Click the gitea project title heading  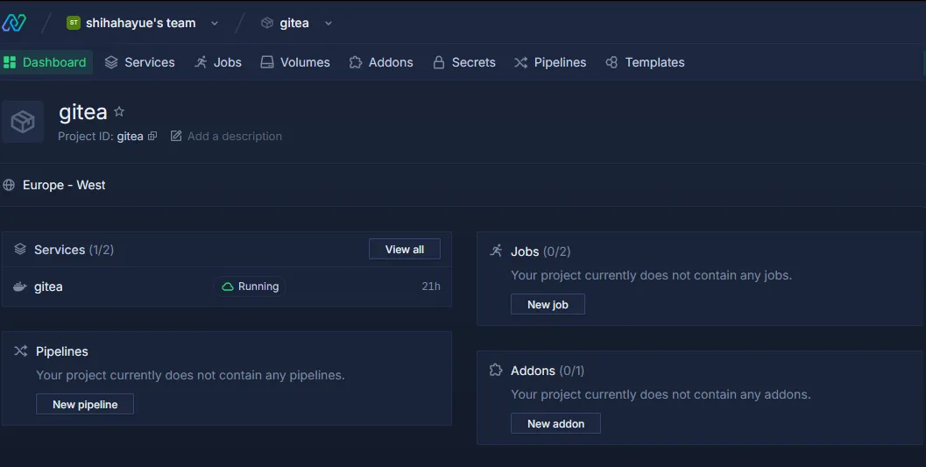pos(83,111)
